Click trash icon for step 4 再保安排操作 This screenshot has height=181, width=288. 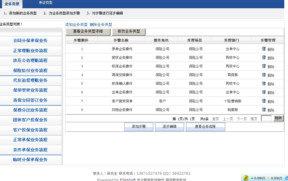click(x=264, y=75)
